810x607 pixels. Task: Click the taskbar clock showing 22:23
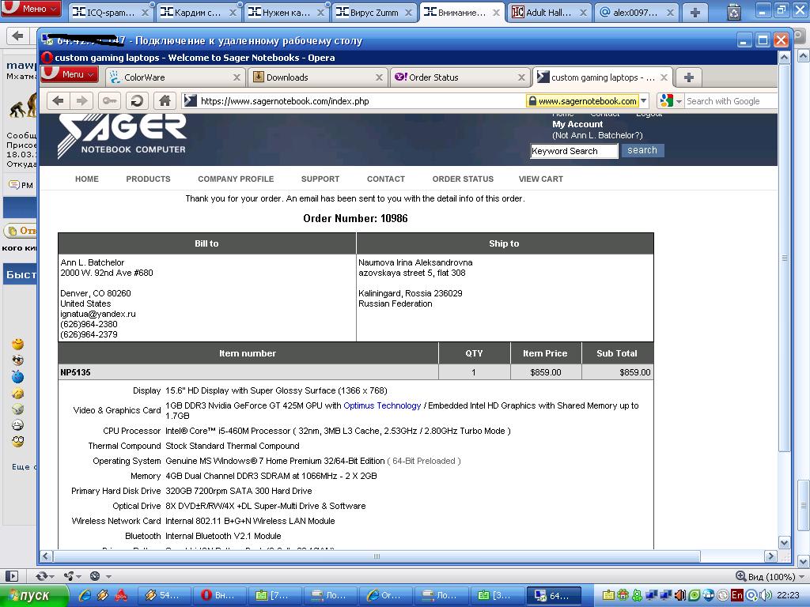point(788,596)
